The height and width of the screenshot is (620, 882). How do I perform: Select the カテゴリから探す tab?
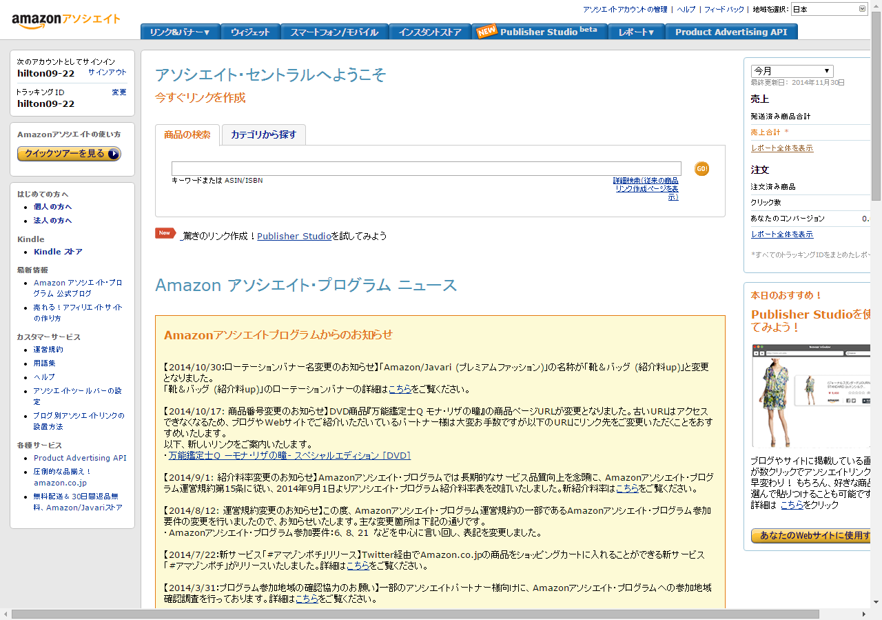click(x=264, y=135)
